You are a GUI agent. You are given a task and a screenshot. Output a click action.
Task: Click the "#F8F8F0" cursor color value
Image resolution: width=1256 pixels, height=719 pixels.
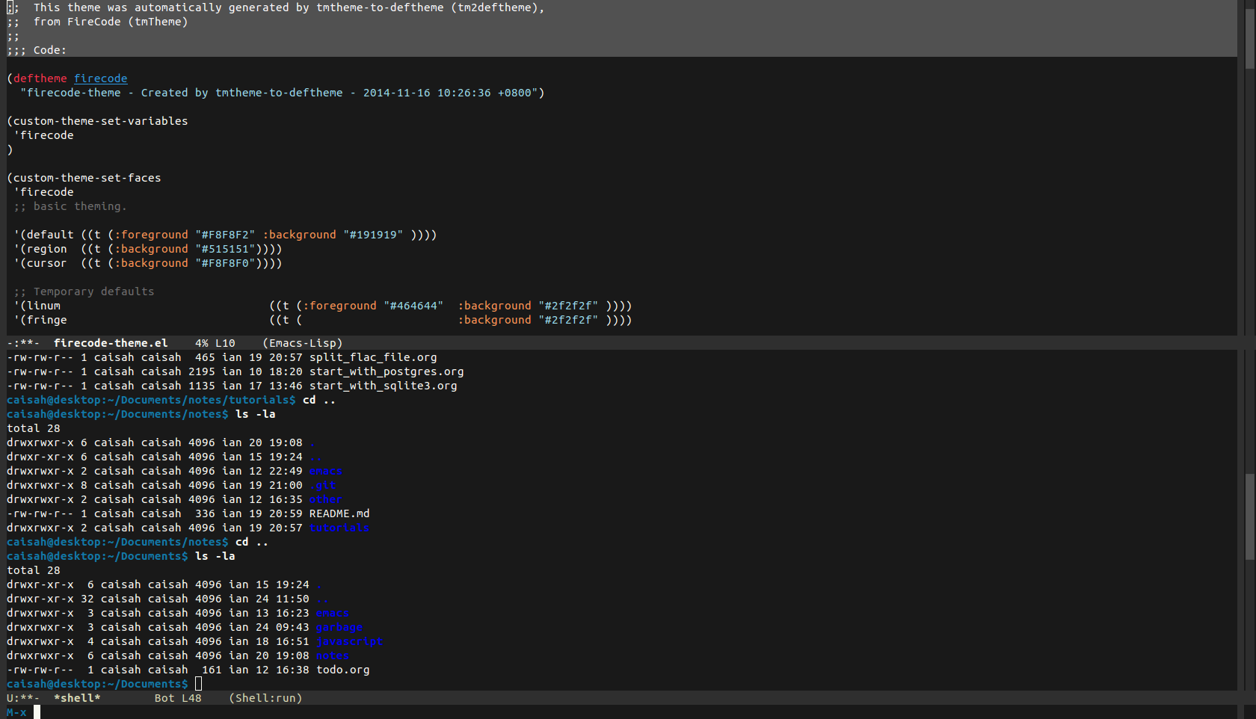pyautogui.click(x=225, y=263)
